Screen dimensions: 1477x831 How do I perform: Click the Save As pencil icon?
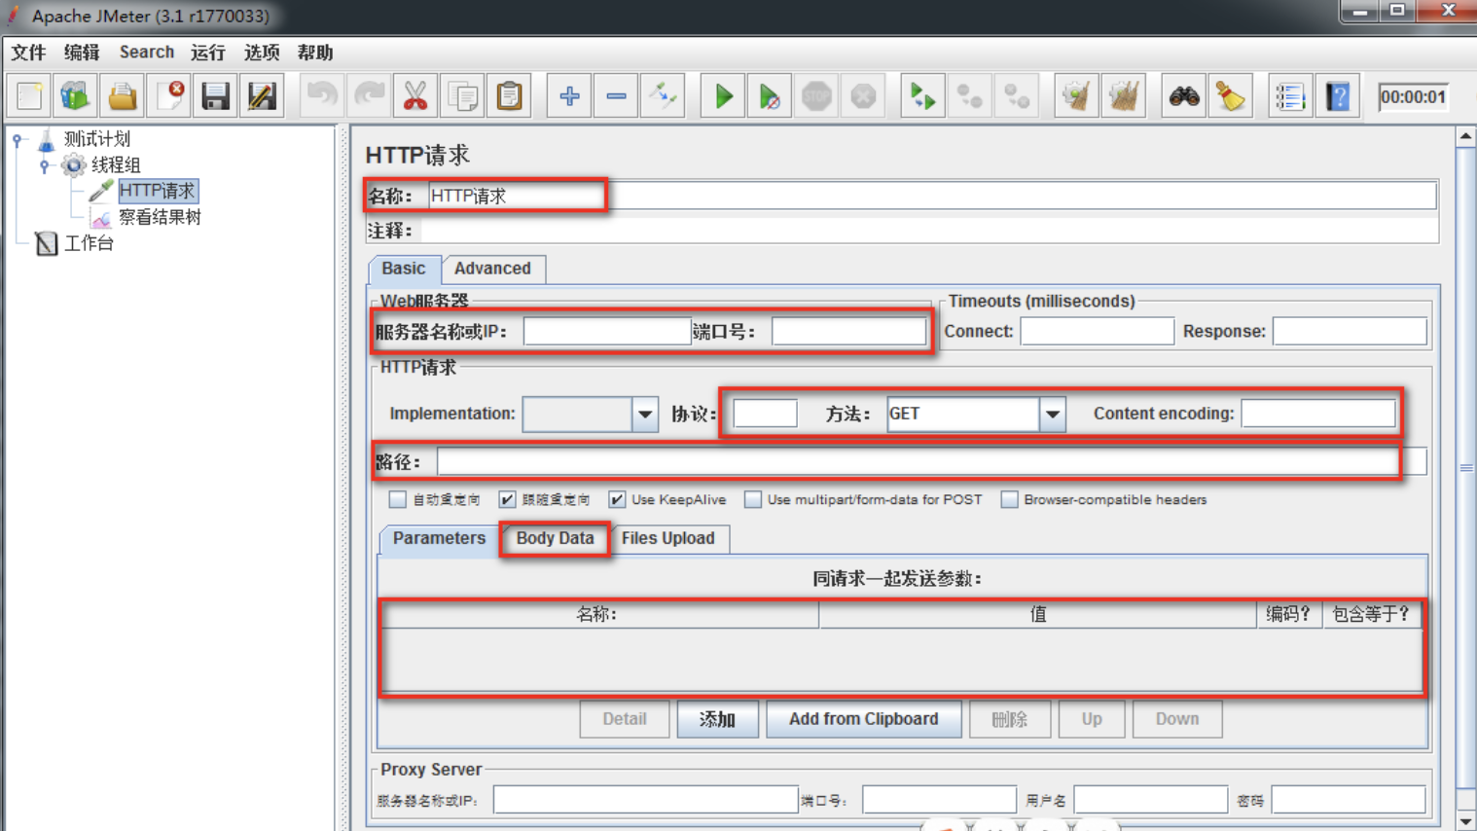coord(263,96)
